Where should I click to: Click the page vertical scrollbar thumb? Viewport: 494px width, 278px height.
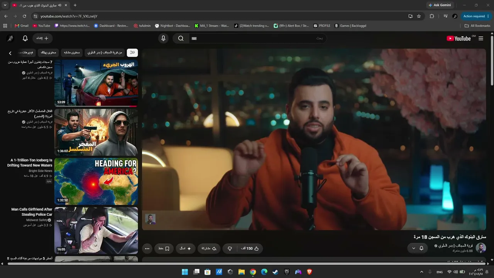tap(492, 61)
